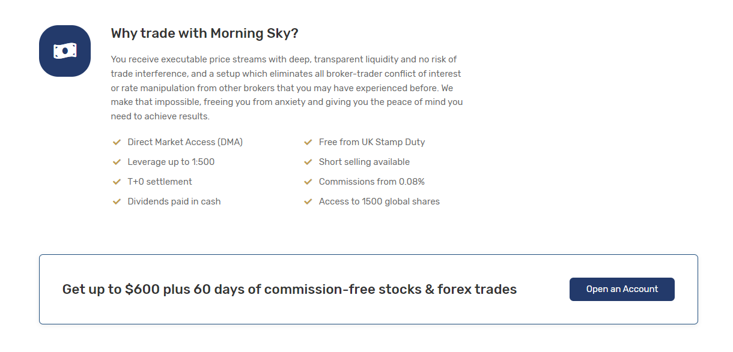Click the checkmark next to Commissions from 0.08%
733x352 pixels.
[x=308, y=182]
